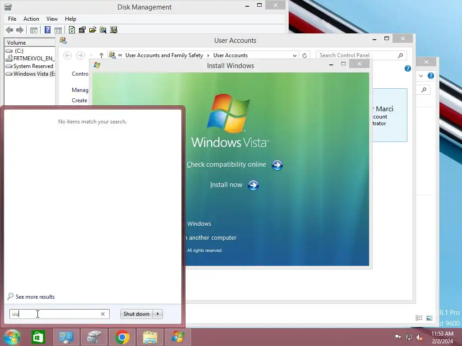Open the View menu in Disk Management
Screen dimensions: 462x346
click(52, 19)
